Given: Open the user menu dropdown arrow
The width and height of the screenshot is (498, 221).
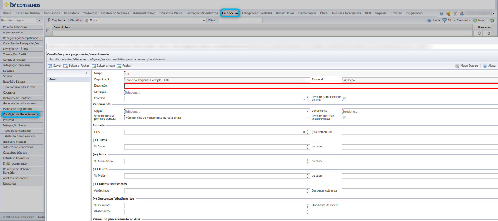Looking at the screenshot, I should (494, 13).
